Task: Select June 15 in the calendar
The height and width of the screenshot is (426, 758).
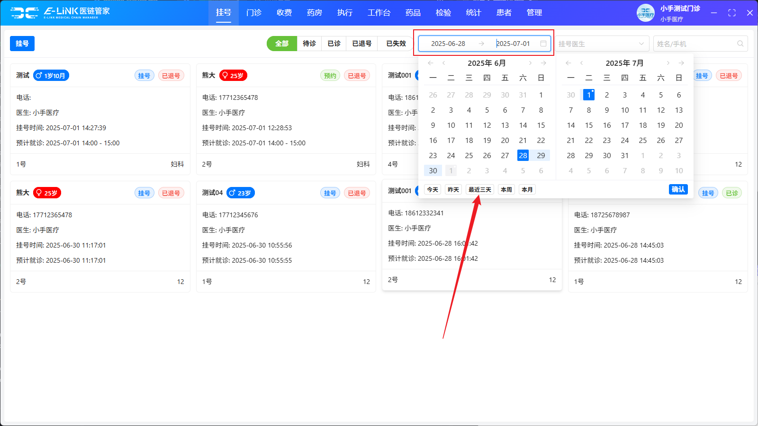Action: pos(541,125)
